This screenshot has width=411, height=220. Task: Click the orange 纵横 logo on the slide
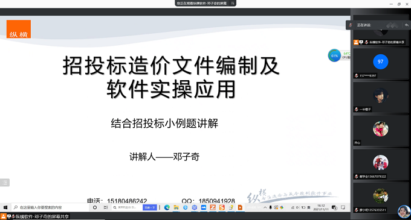click(19, 29)
